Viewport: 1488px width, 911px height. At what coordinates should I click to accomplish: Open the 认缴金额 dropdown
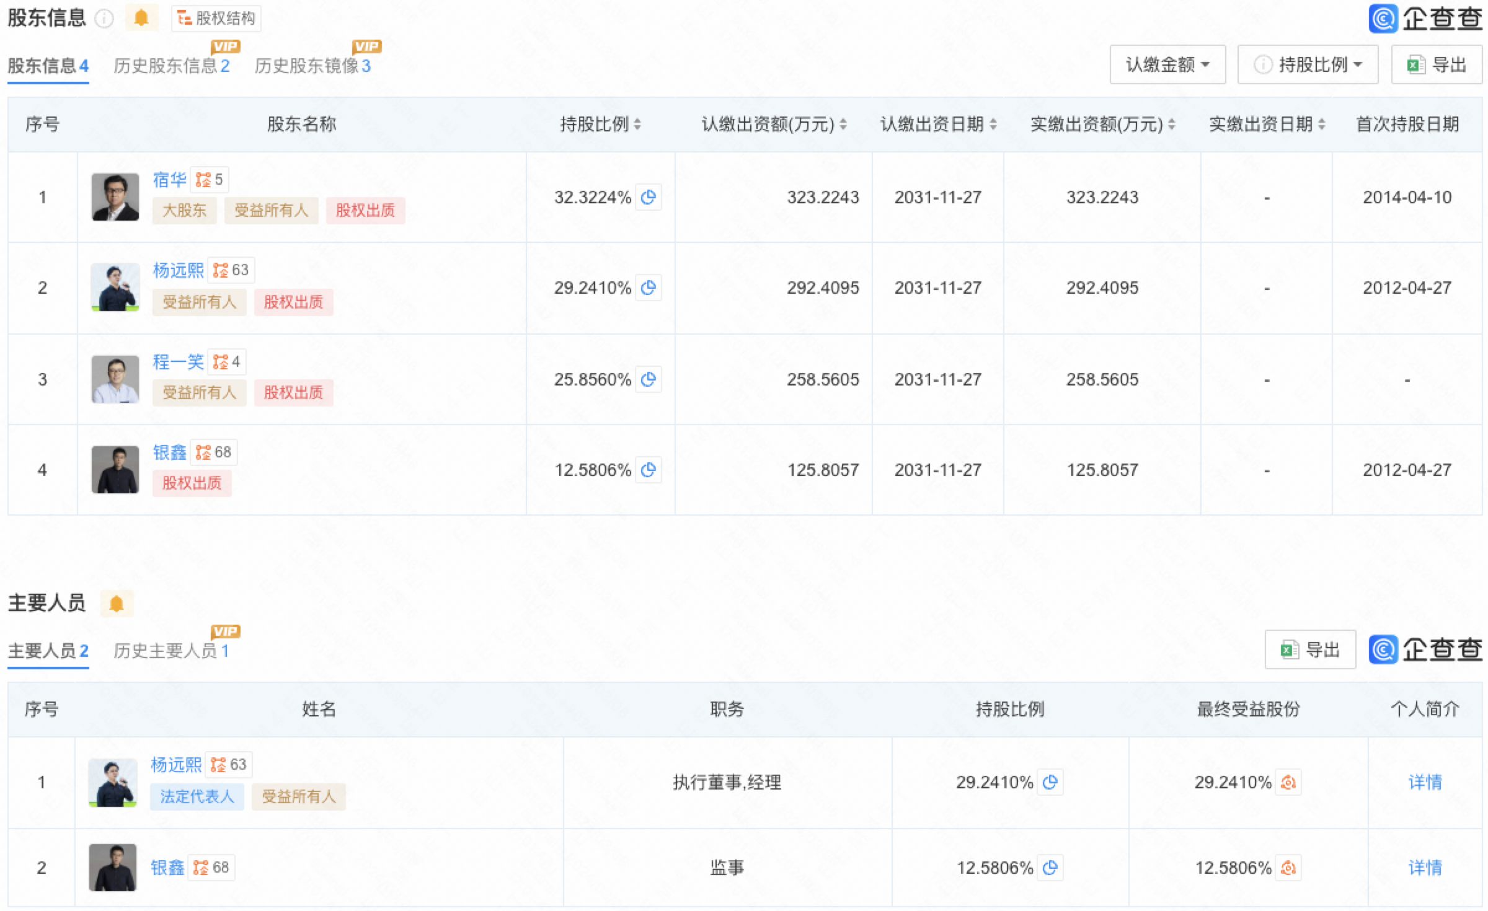click(1167, 64)
